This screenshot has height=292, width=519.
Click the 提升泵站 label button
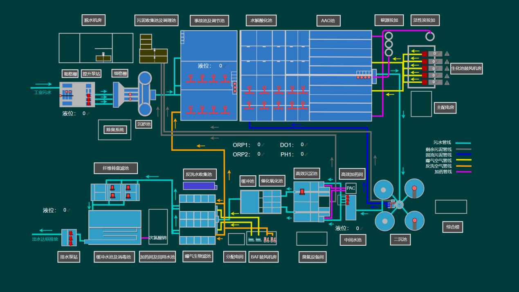point(91,74)
